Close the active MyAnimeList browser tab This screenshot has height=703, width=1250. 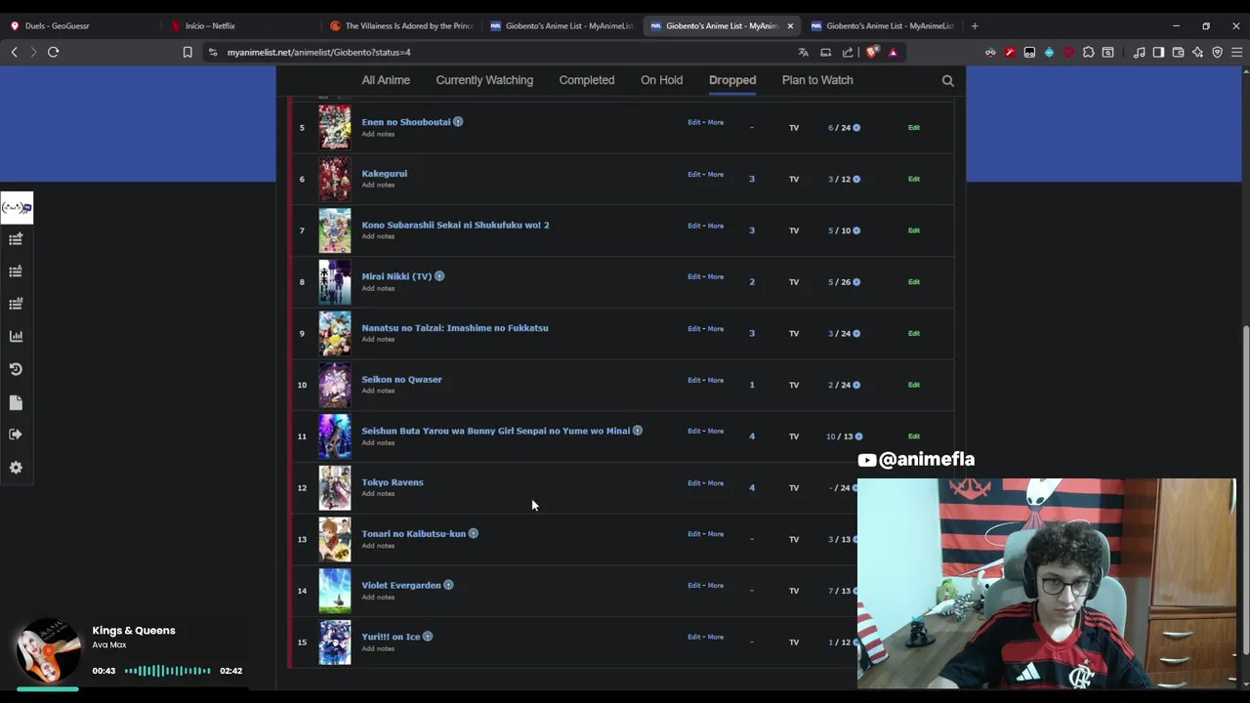(790, 26)
